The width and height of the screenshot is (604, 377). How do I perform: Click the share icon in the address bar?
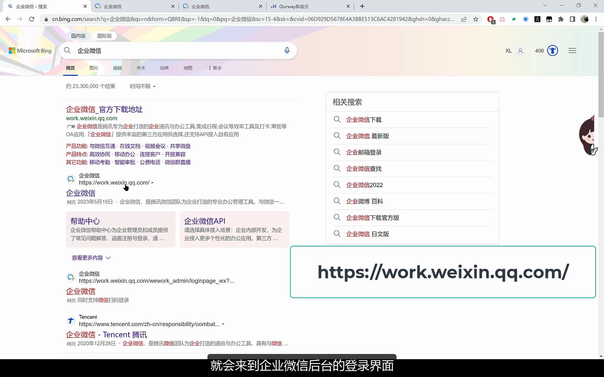coord(464,19)
